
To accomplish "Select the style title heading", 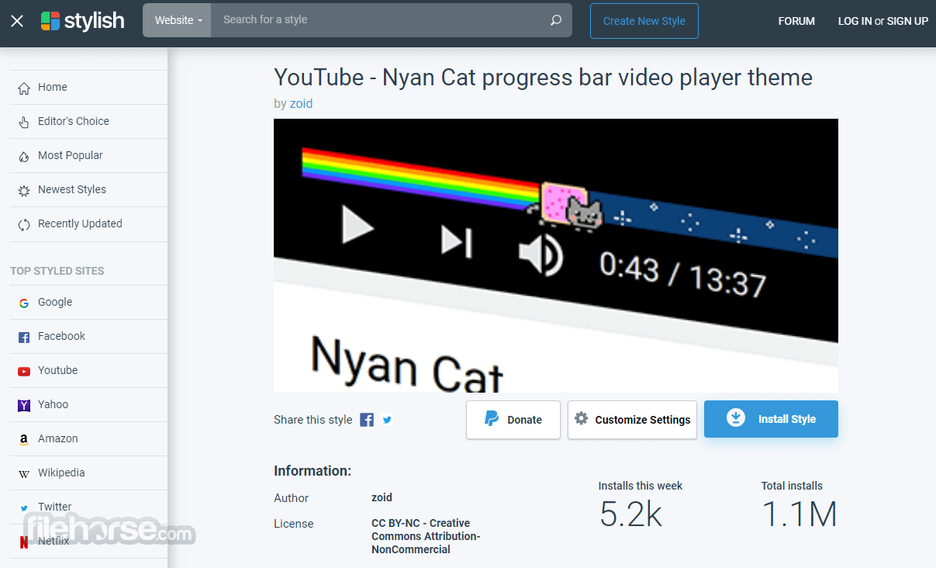I will coord(543,78).
